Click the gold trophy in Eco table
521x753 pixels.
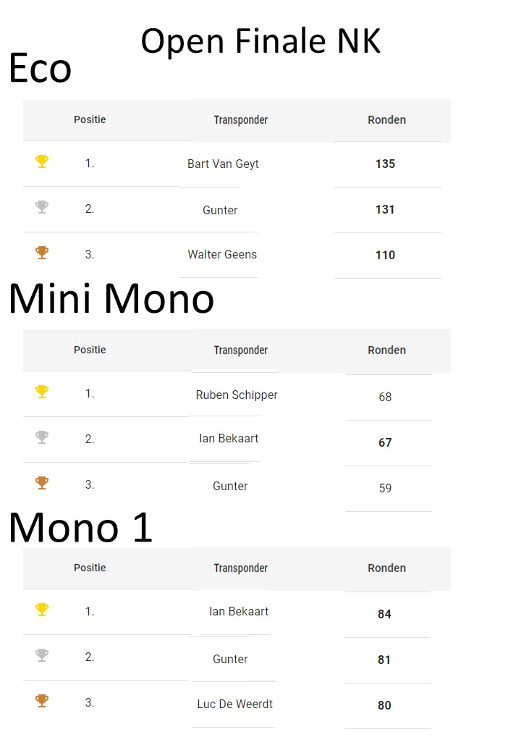[42, 161]
